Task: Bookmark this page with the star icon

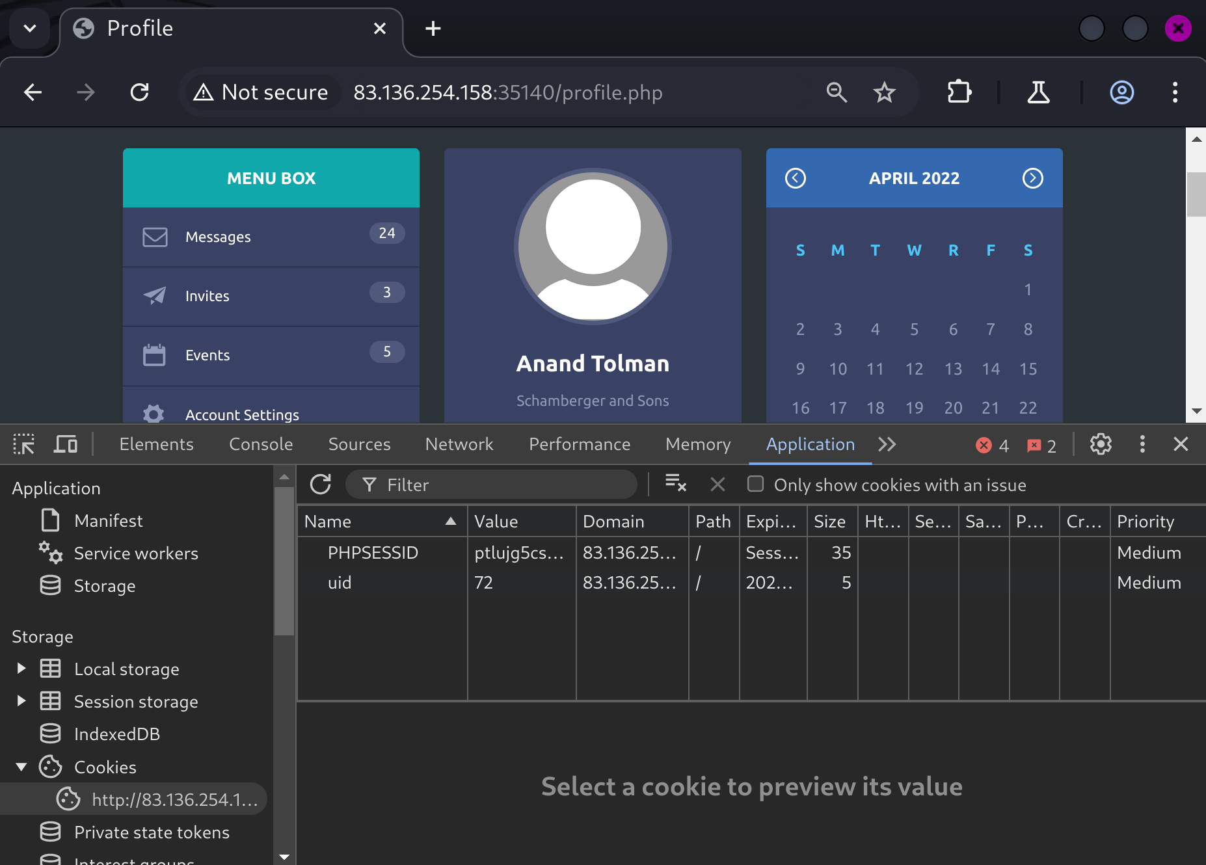Action: [884, 92]
